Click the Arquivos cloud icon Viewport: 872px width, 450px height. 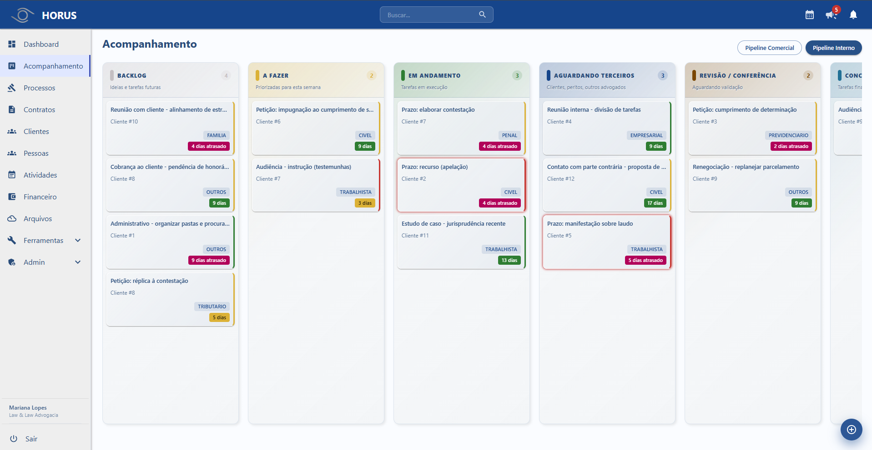tap(12, 219)
